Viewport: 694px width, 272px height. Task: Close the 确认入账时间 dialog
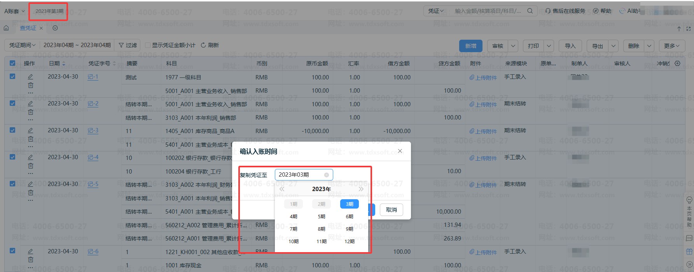click(400, 151)
